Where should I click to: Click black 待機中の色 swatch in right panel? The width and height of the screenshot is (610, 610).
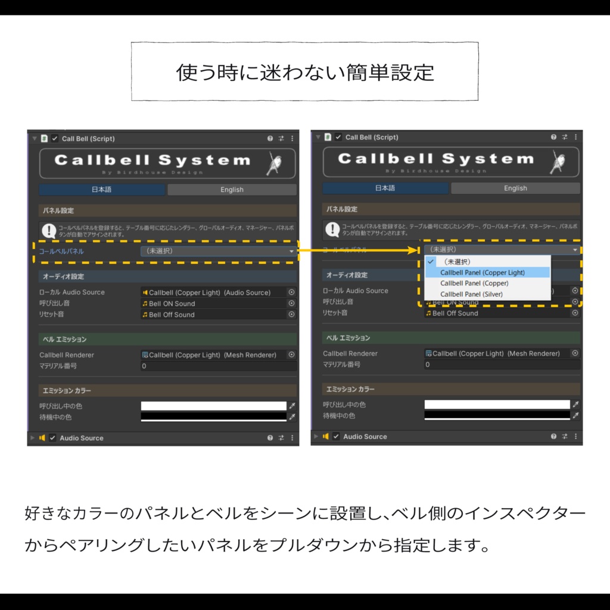[x=497, y=415]
